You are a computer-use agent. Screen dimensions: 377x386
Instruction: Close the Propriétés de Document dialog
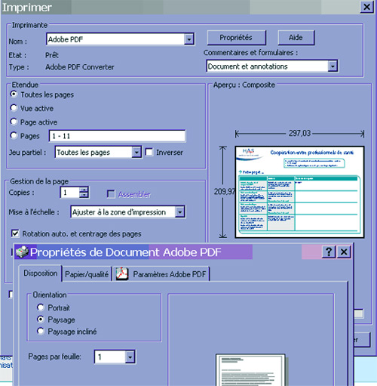pos(344,252)
